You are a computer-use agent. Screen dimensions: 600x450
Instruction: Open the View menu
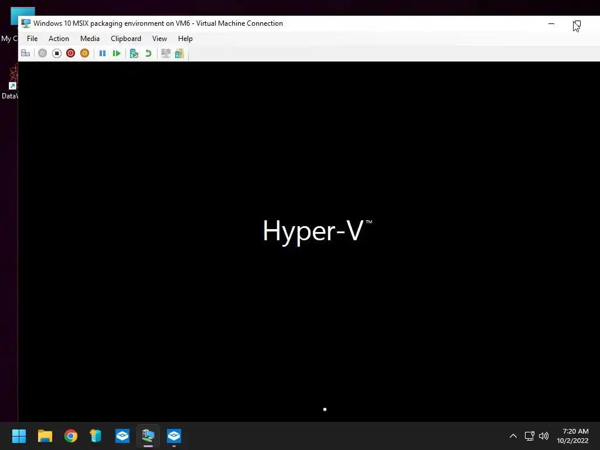coord(159,39)
